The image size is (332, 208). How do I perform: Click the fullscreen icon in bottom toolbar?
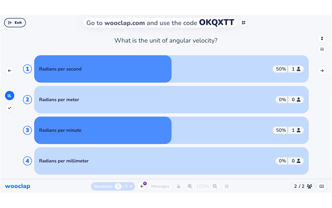[x=226, y=186]
